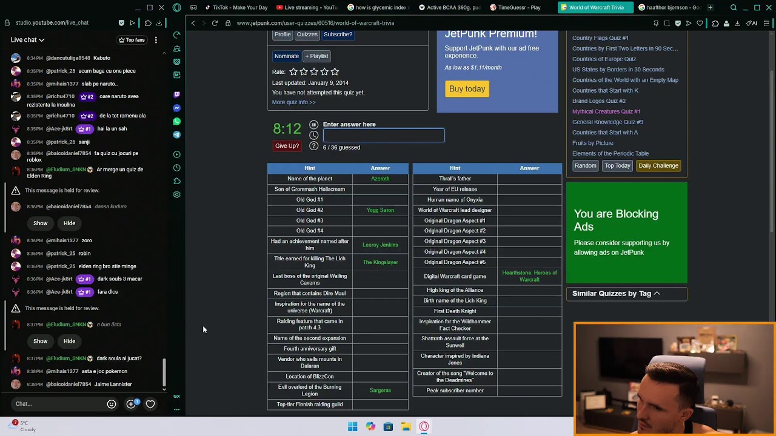Click the Top fans button in live chat
This screenshot has width=776, height=436.
(132, 40)
